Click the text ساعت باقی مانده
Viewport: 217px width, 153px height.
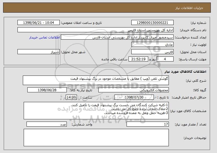pos(114,59)
